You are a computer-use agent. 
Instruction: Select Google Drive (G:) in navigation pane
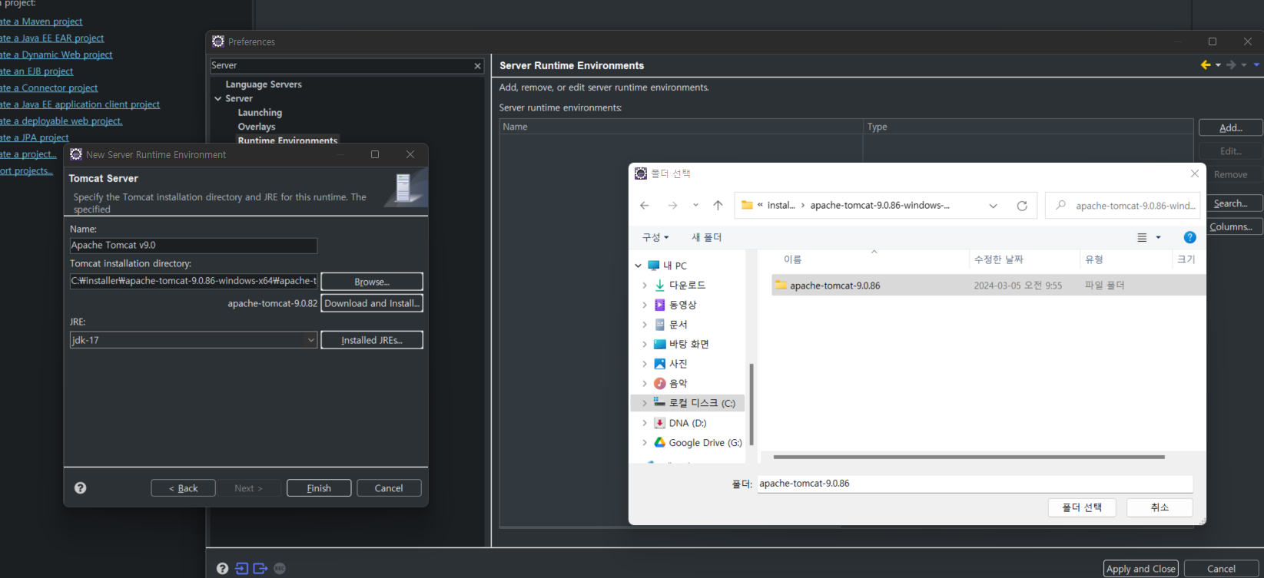point(698,443)
